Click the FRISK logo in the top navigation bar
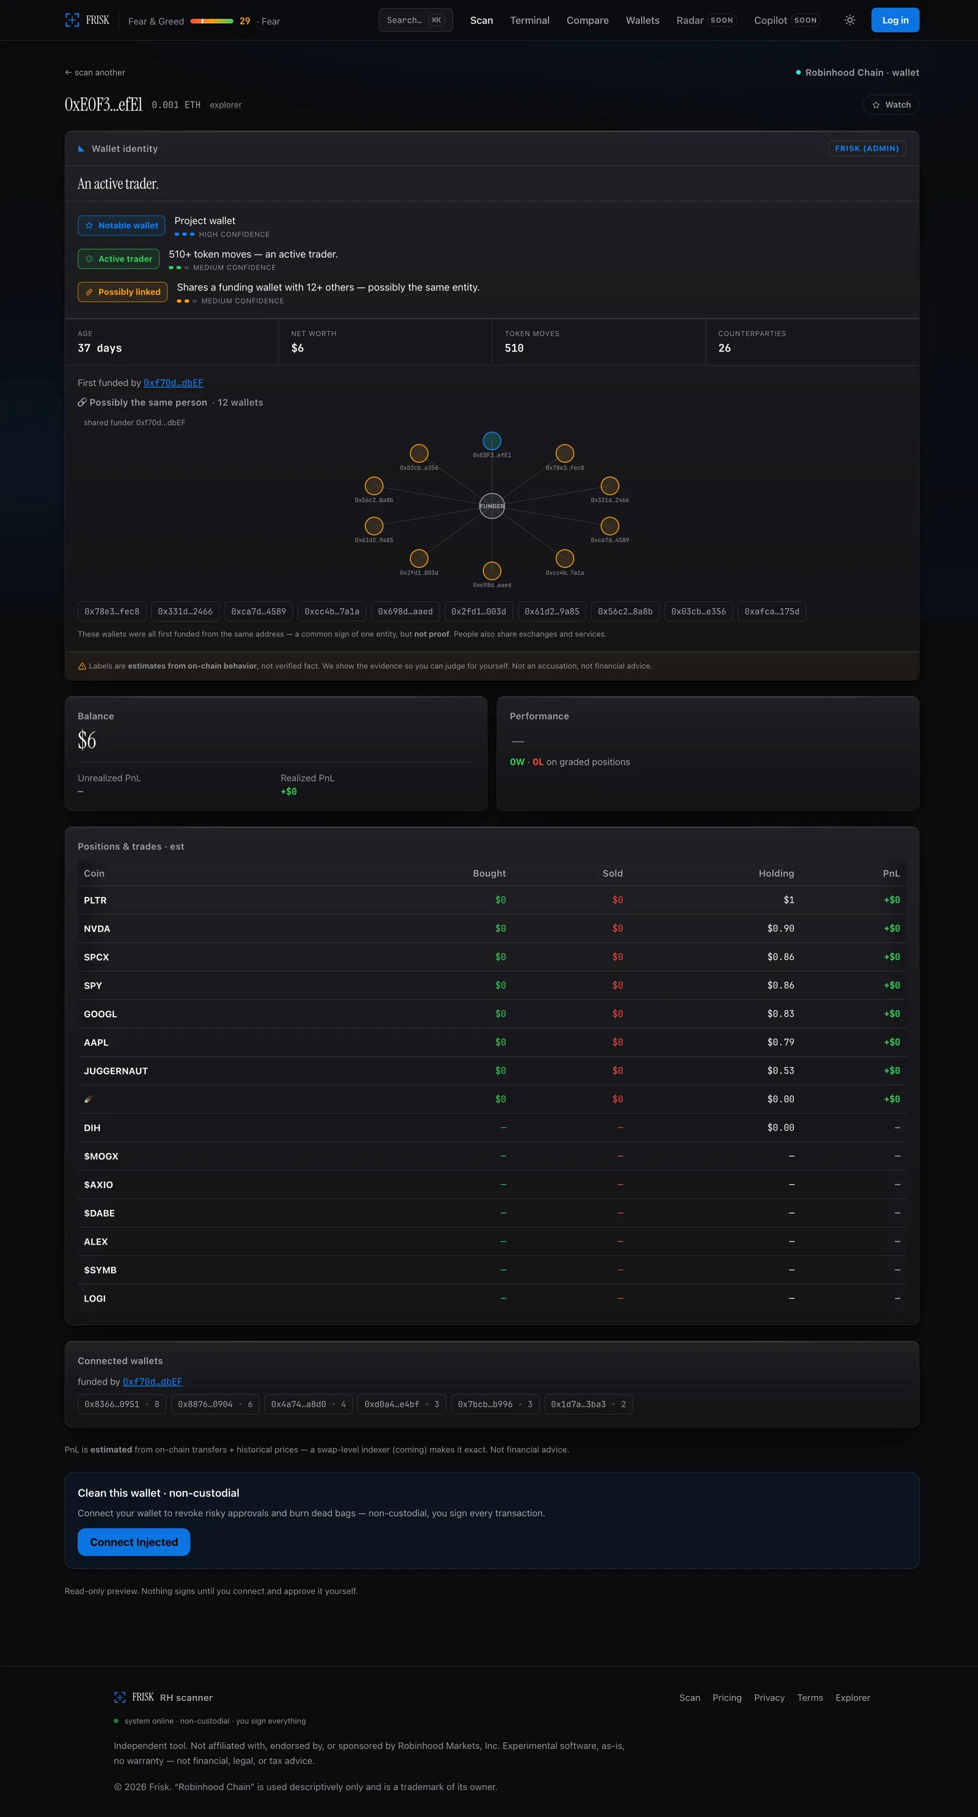Screen dimensions: 978x1817 (87, 20)
